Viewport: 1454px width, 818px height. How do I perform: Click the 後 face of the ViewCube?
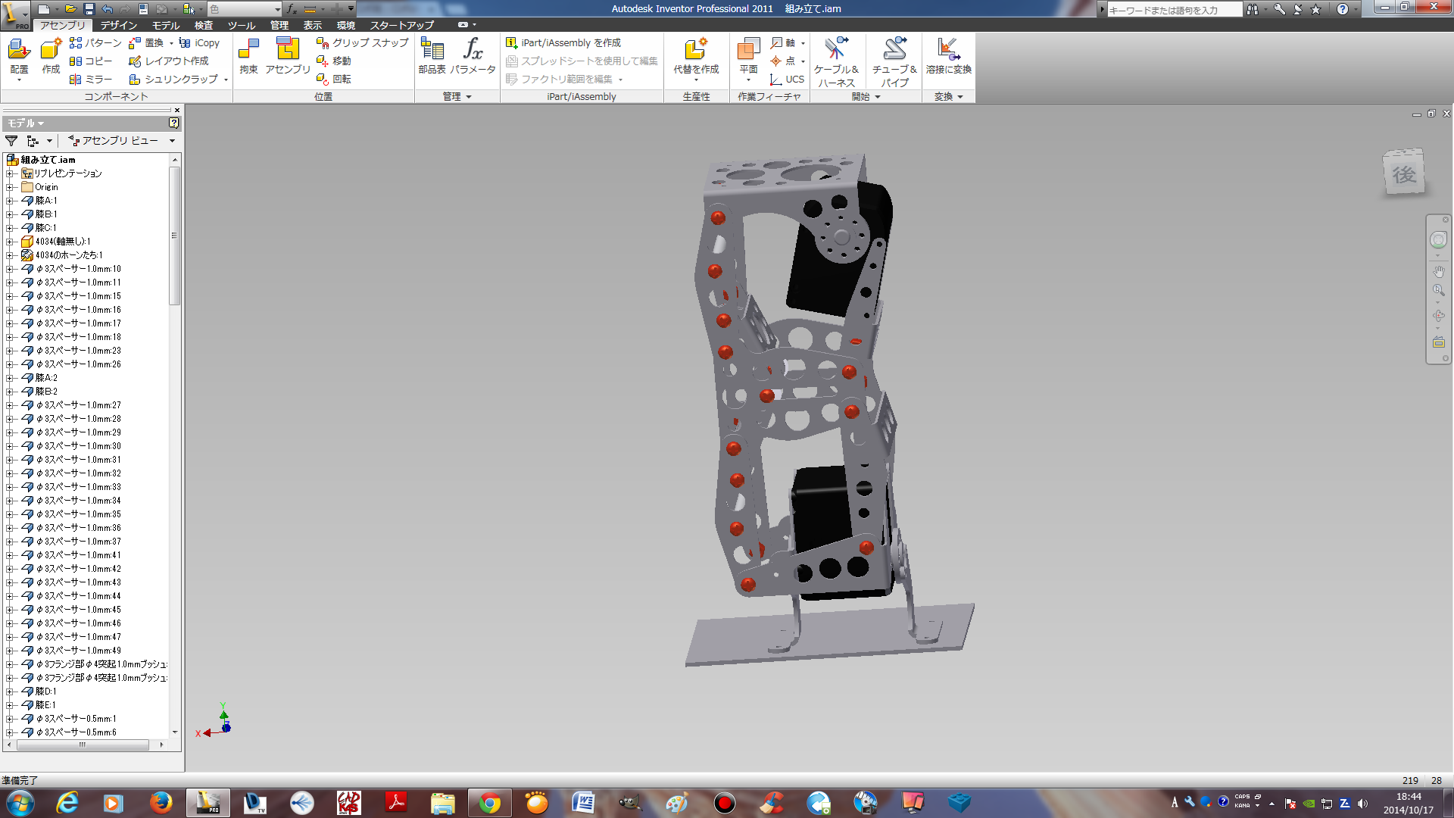click(x=1404, y=174)
